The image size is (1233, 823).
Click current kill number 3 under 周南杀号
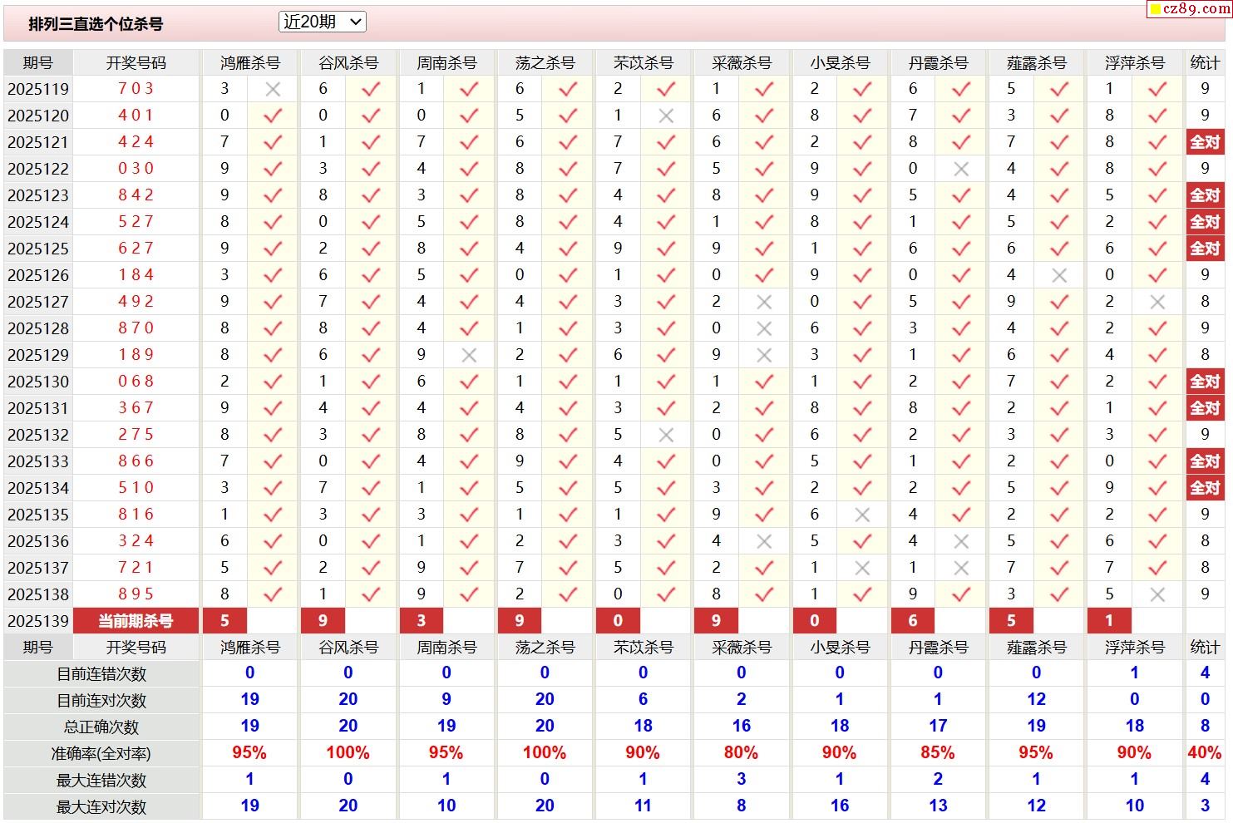(421, 621)
